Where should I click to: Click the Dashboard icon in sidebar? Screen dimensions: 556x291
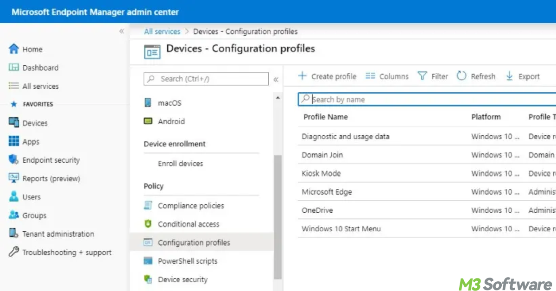14,67
